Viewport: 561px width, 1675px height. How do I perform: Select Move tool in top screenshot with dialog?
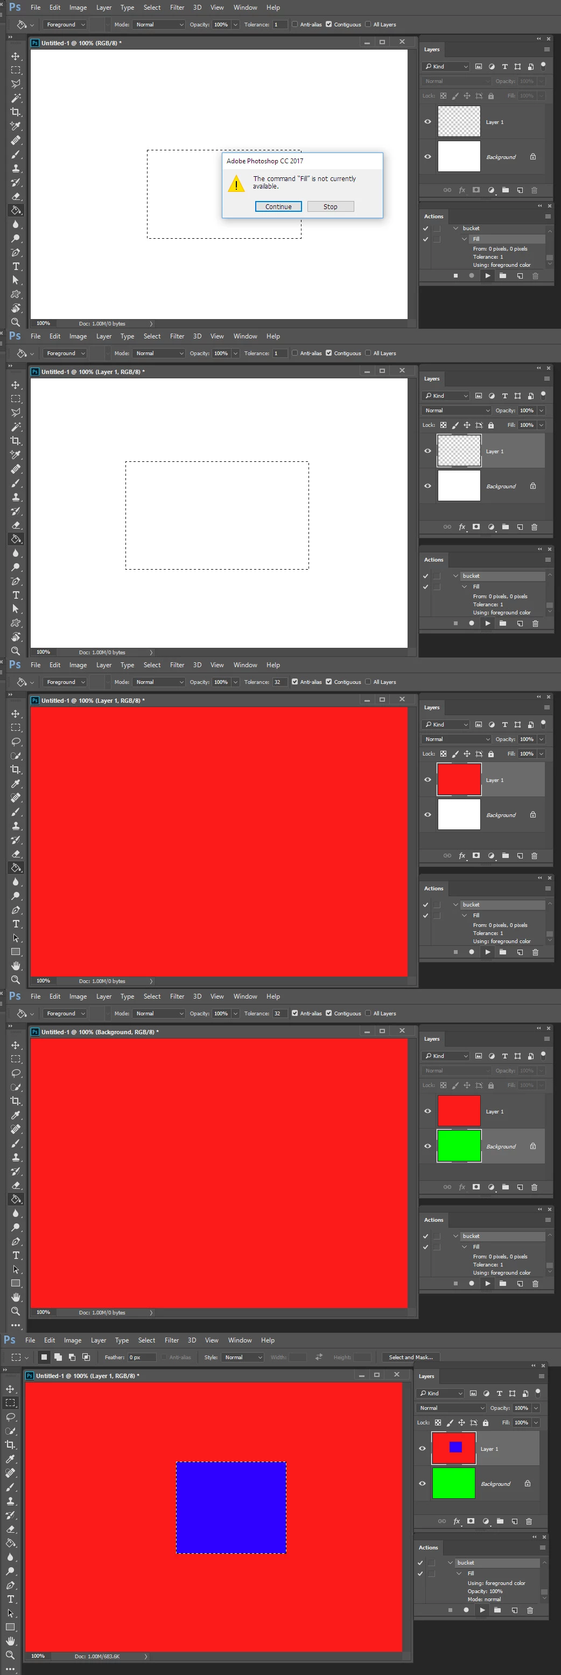point(16,56)
